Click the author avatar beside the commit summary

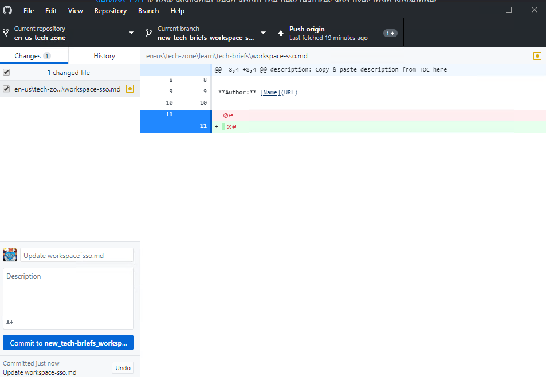click(10, 255)
